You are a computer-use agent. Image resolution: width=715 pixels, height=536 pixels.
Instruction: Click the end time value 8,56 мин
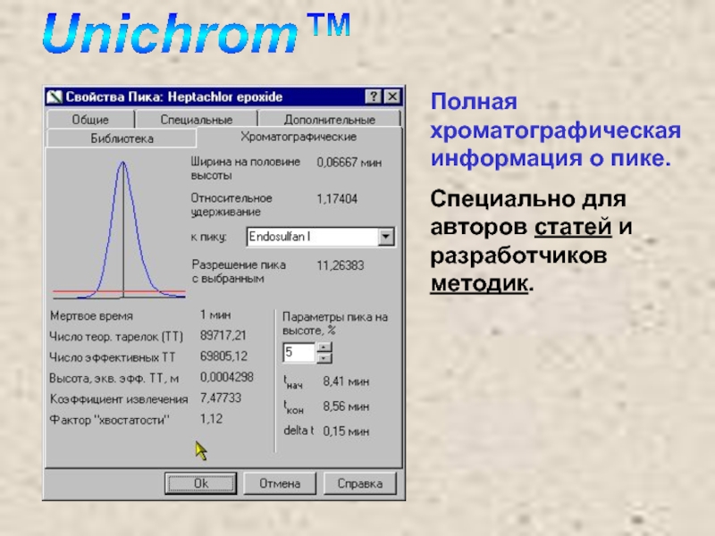click(x=346, y=406)
